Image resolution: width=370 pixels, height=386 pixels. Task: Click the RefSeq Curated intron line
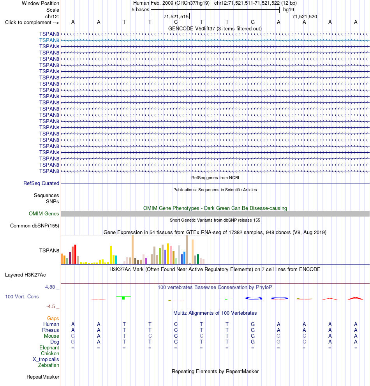coord(215,183)
